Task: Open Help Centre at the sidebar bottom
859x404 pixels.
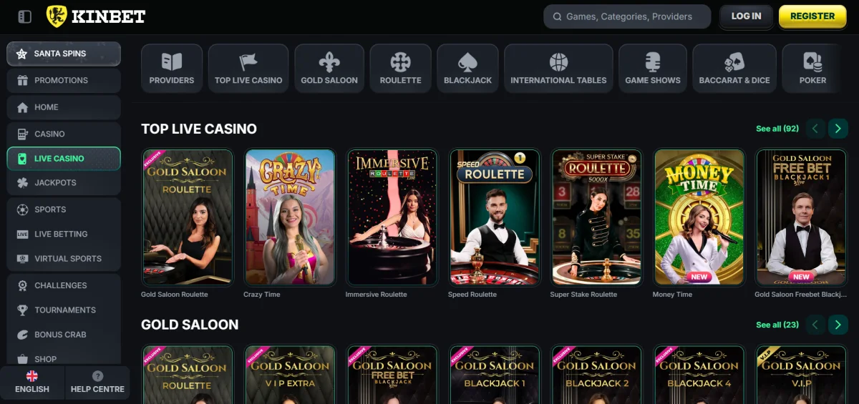Action: (x=97, y=383)
